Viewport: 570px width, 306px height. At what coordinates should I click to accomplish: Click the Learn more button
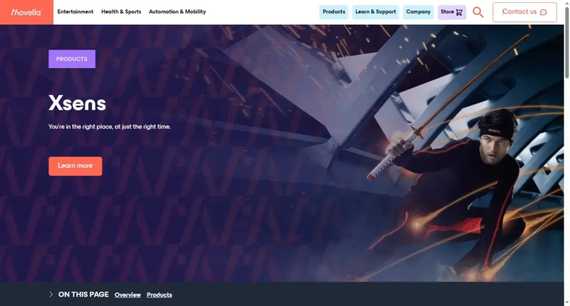point(75,166)
